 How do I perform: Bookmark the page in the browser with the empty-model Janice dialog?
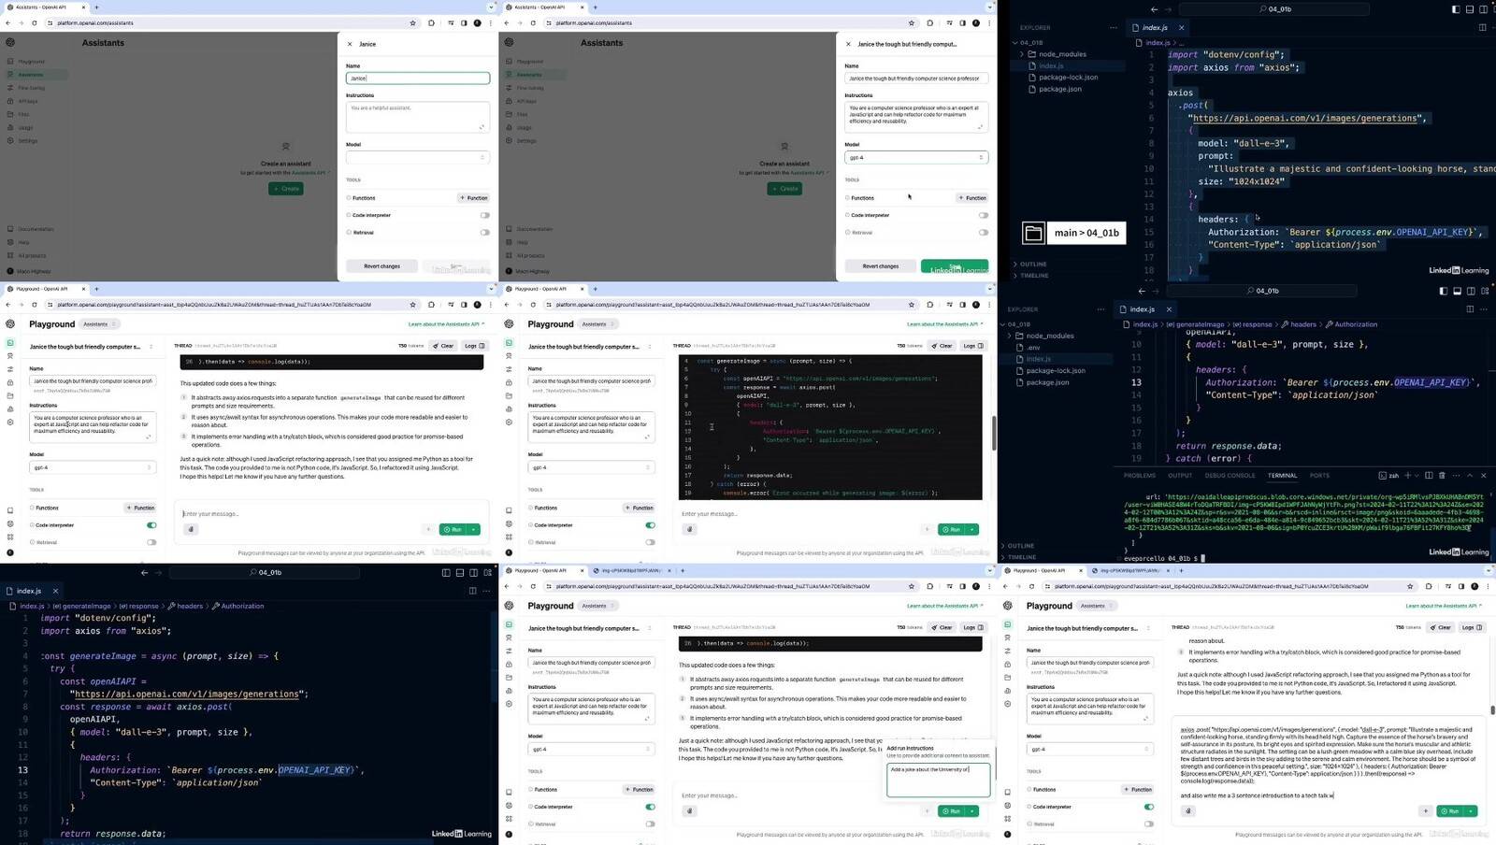pyautogui.click(x=412, y=22)
